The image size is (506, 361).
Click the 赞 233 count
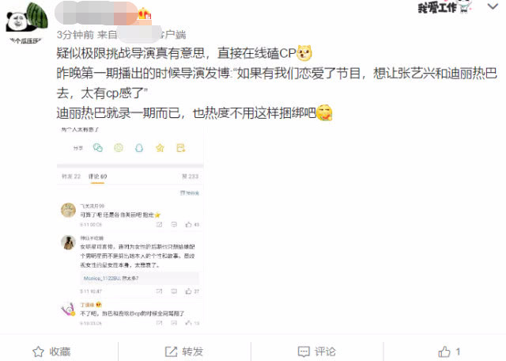click(190, 177)
